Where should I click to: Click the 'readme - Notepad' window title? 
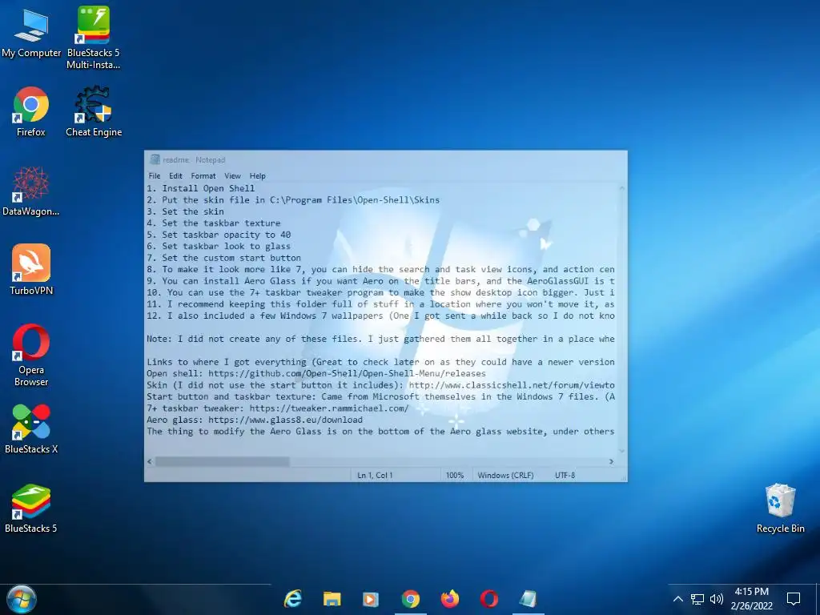[194, 159]
